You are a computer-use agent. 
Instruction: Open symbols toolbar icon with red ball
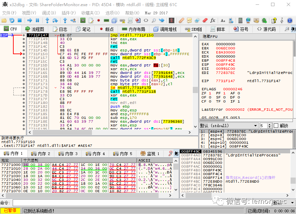click(138, 20)
